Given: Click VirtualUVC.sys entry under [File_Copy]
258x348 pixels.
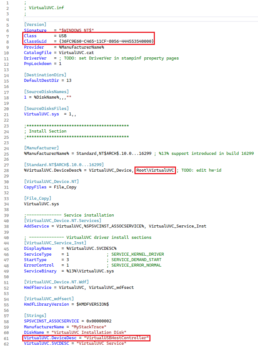Looking at the screenshot, I should [42, 204].
